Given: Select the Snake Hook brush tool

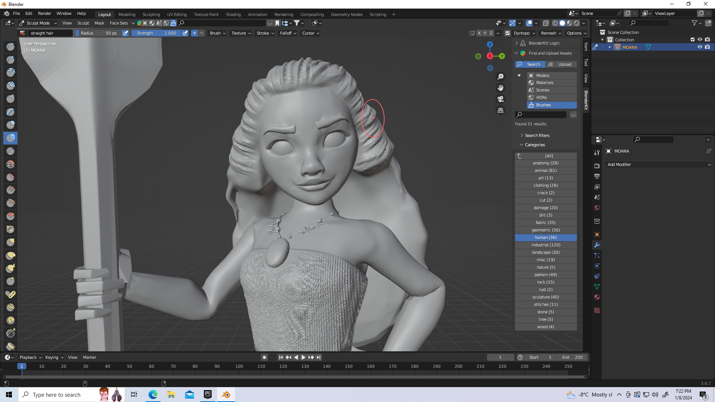Looking at the screenshot, I should pyautogui.click(x=10, y=268).
